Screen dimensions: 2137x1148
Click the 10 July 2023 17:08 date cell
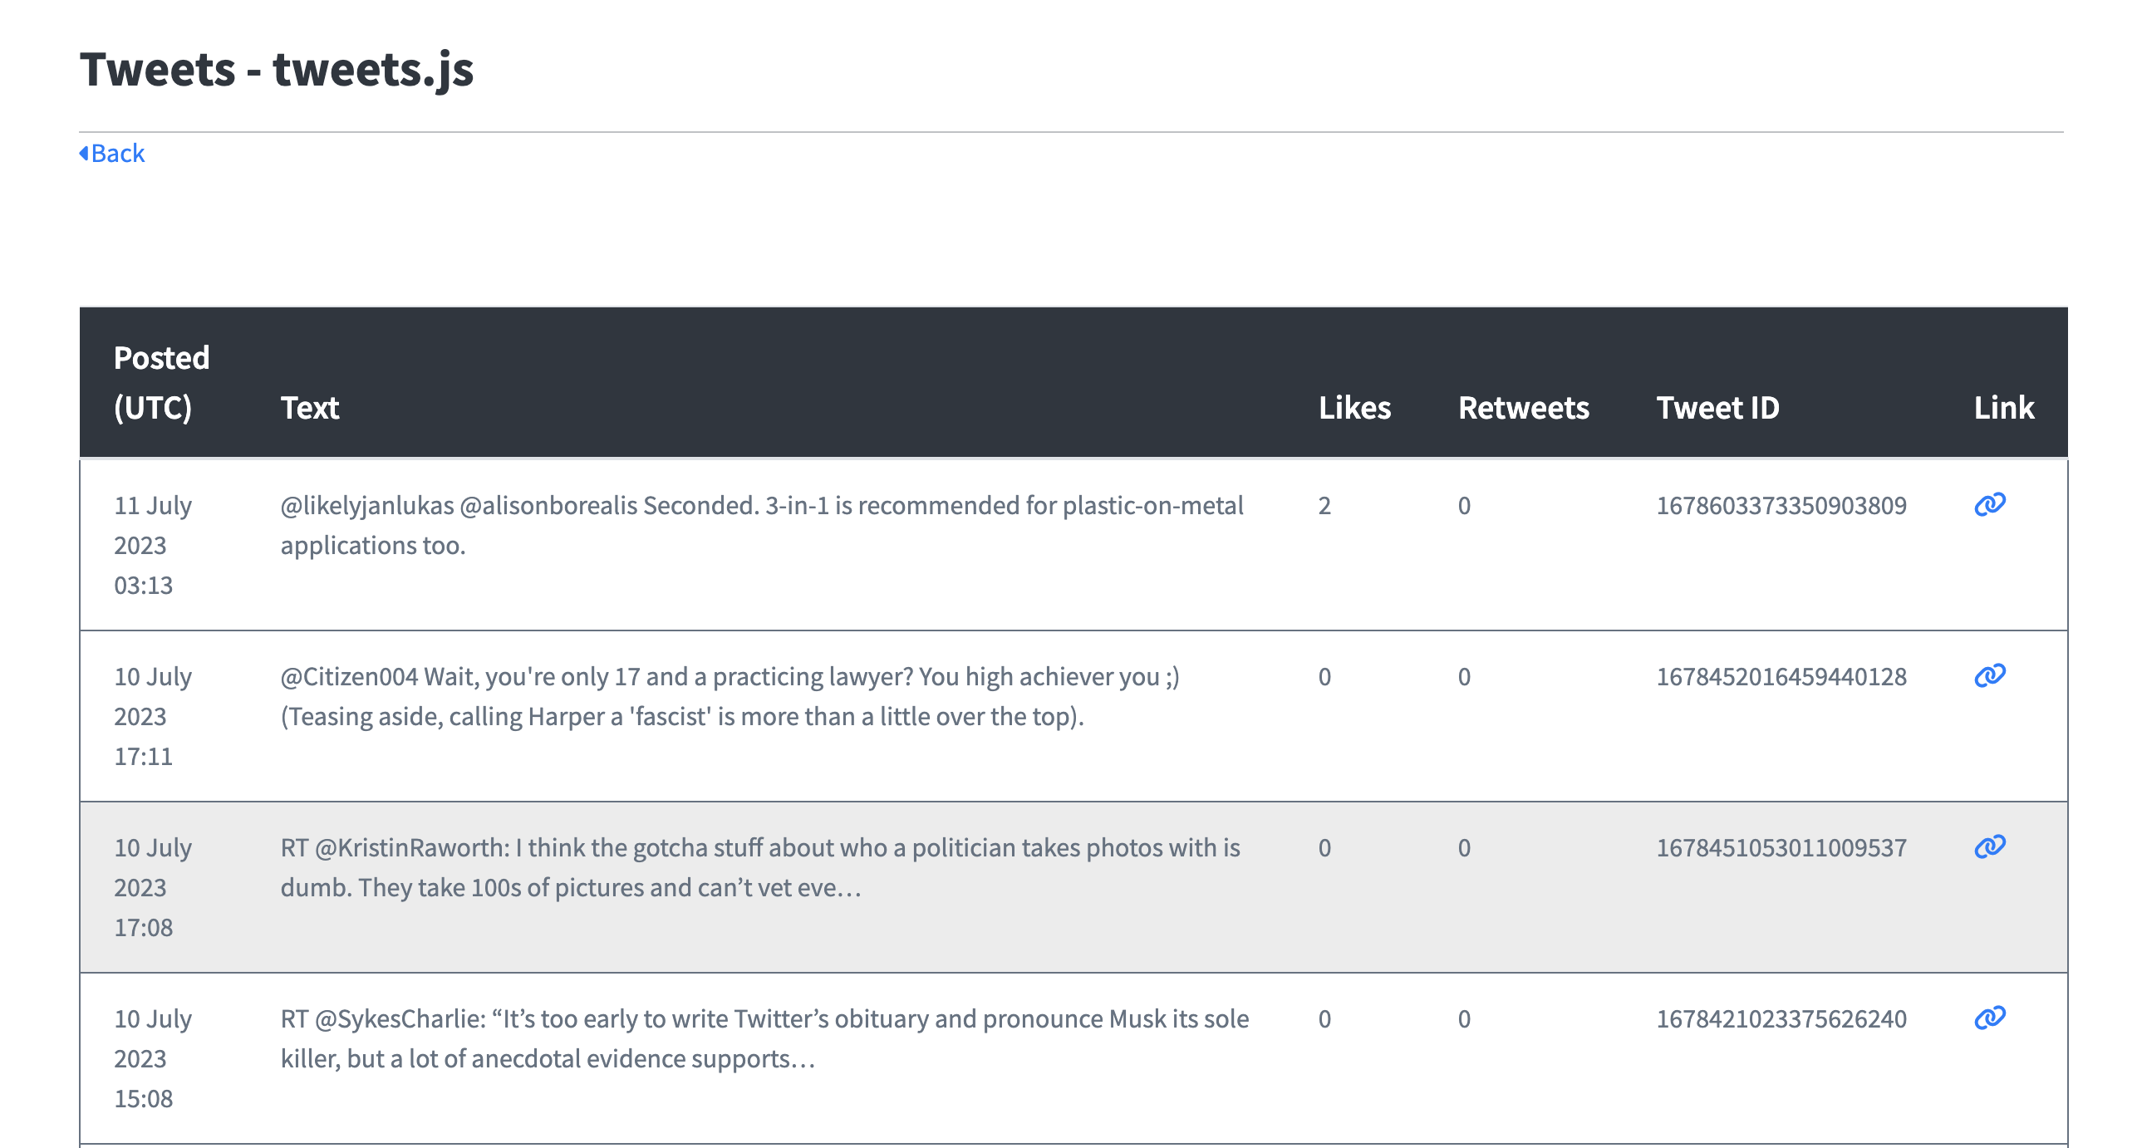(153, 887)
